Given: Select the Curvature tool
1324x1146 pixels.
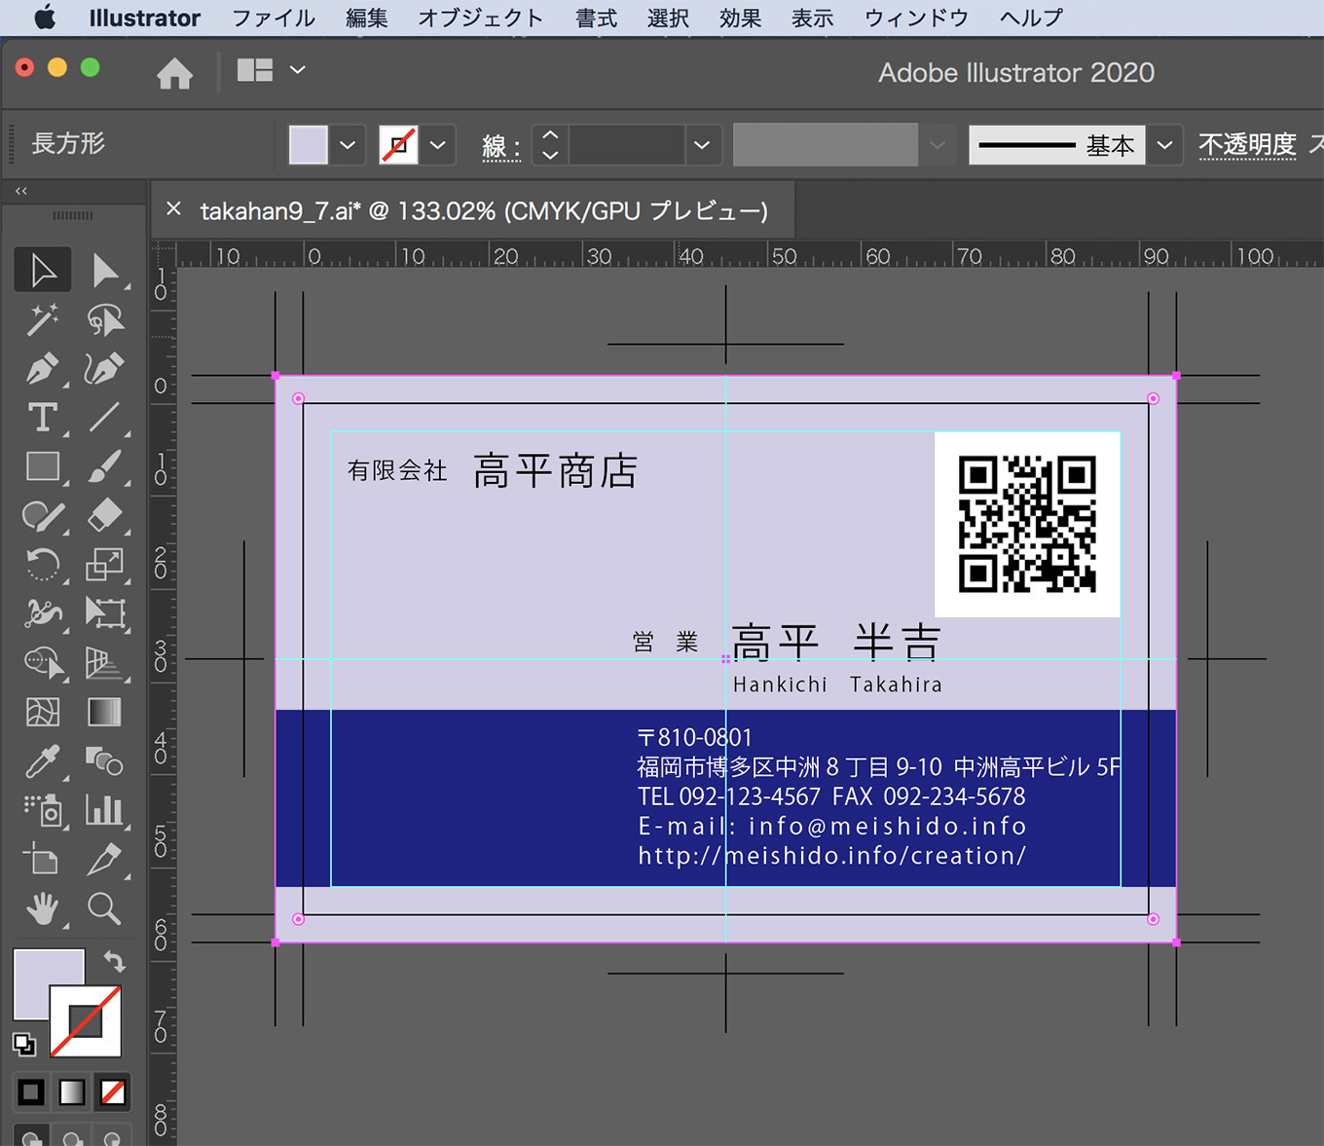Looking at the screenshot, I should point(105,368).
